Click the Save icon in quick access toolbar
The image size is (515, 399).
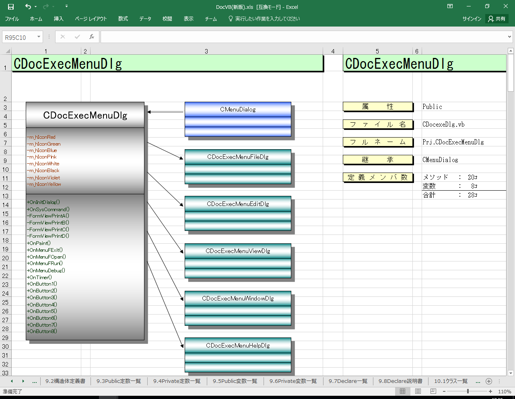[x=11, y=6]
